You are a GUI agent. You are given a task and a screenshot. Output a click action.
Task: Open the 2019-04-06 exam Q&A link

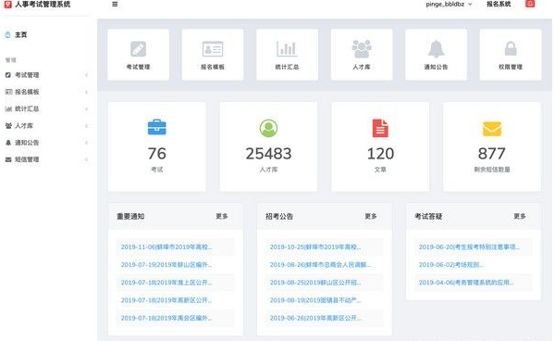click(466, 283)
